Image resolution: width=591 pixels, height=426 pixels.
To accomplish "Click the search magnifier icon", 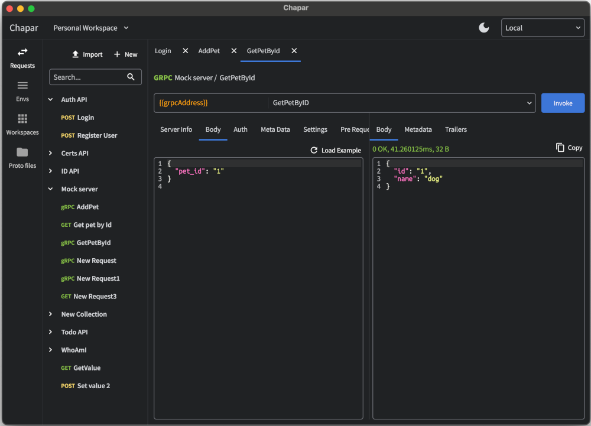I will (x=131, y=77).
